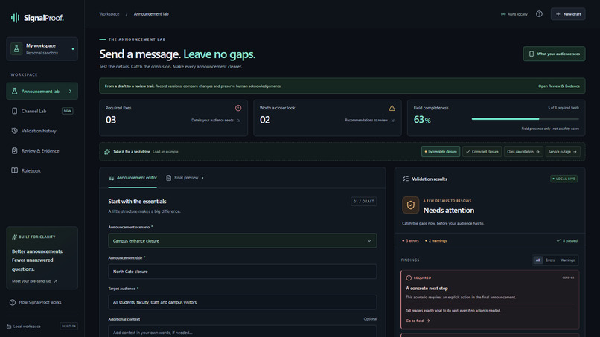
Task: Click the arrow next to Details your audience needs
Action: coord(239,120)
